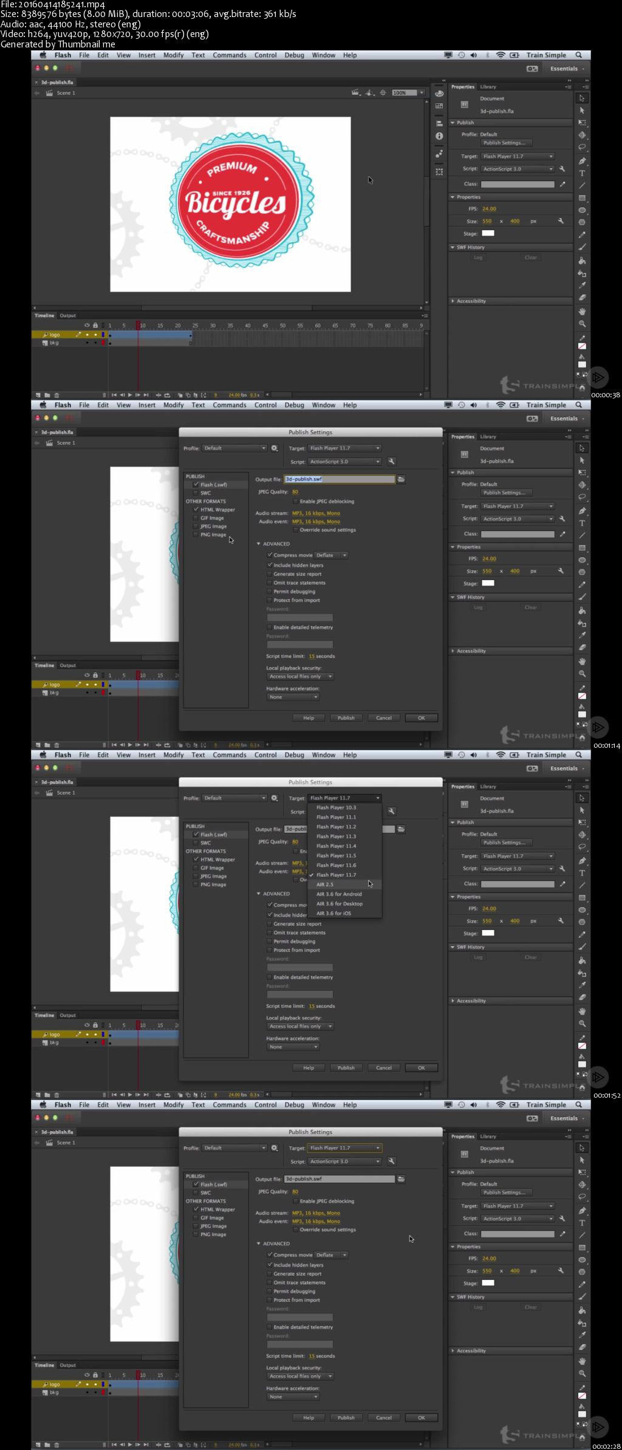Viewport: 622px width, 1450px height.
Task: Click the highlighted Output file field
Action: (x=340, y=479)
